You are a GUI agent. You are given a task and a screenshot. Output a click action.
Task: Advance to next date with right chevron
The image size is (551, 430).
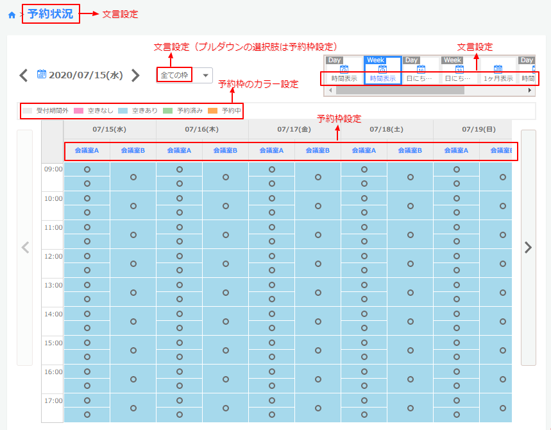pos(135,76)
